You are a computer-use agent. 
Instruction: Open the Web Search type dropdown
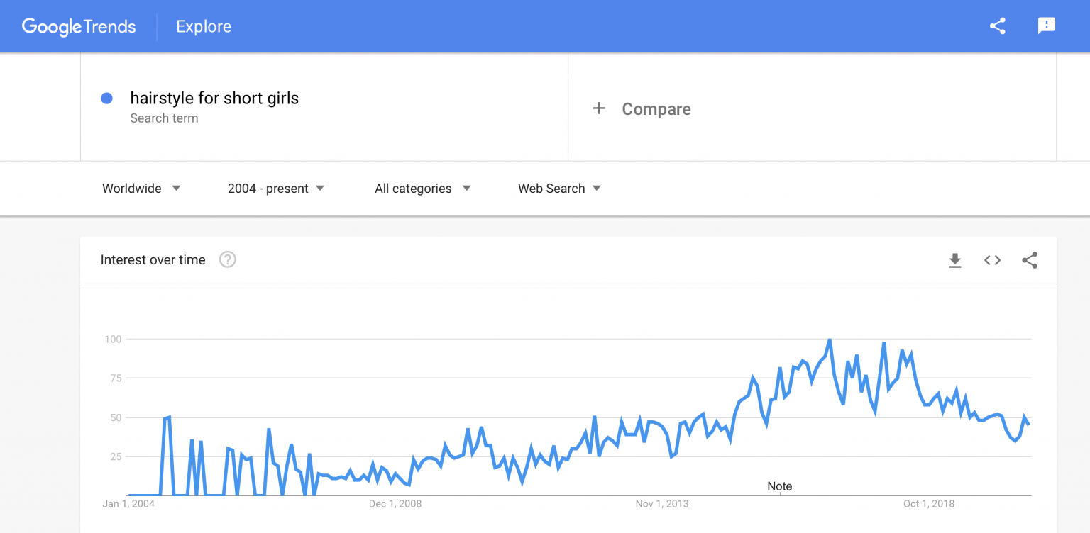(559, 189)
